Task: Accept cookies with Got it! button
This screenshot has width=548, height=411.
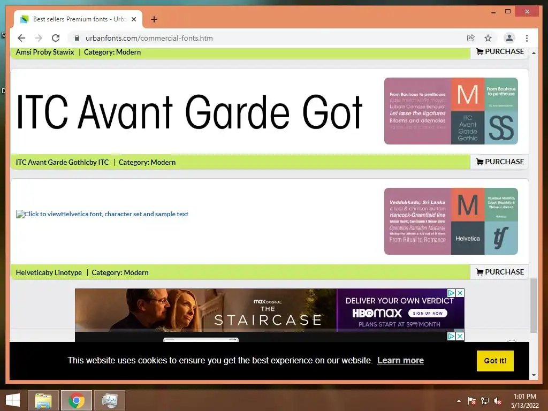Action: click(495, 361)
